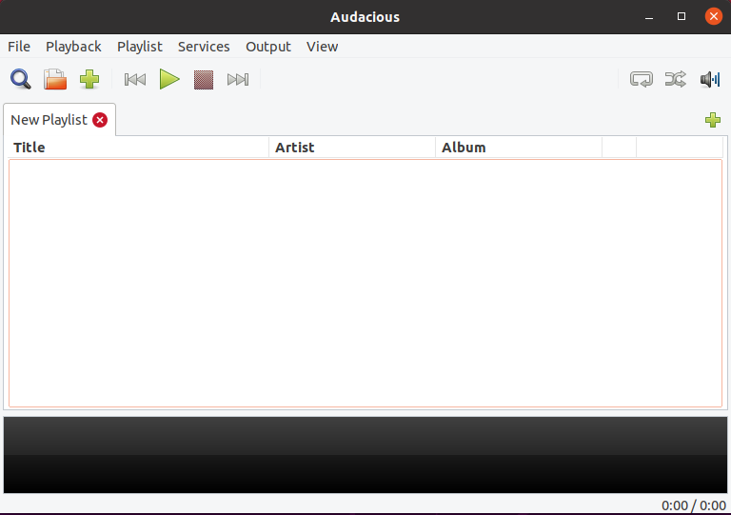Maximize the Audacious window
Viewport: 731px width, 515px height.
point(682,17)
